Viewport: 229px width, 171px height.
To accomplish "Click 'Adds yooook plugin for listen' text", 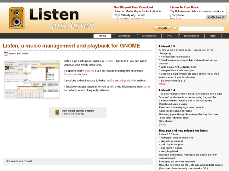I will (175, 111).
